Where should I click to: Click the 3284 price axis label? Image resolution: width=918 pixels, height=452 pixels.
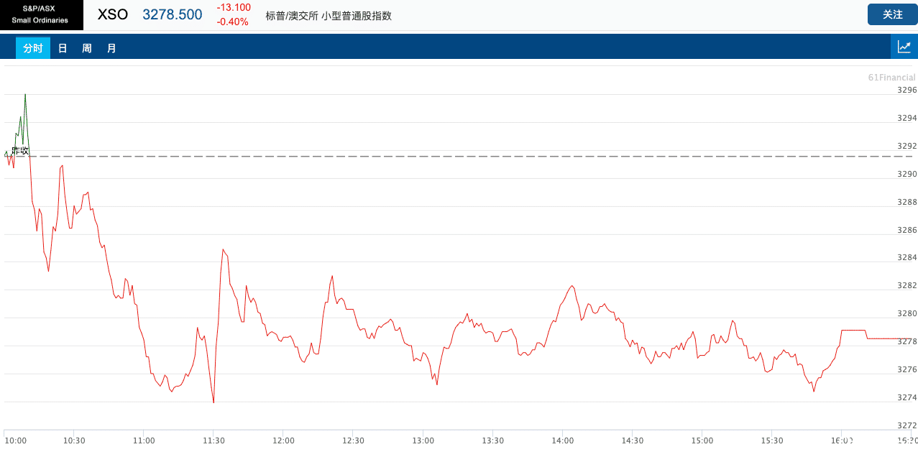click(x=907, y=257)
